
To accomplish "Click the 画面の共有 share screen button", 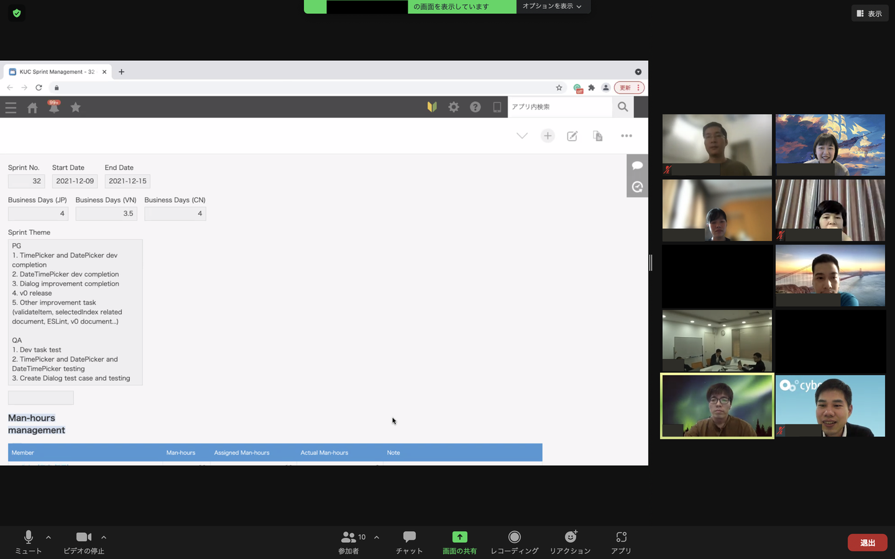I will coord(459,542).
